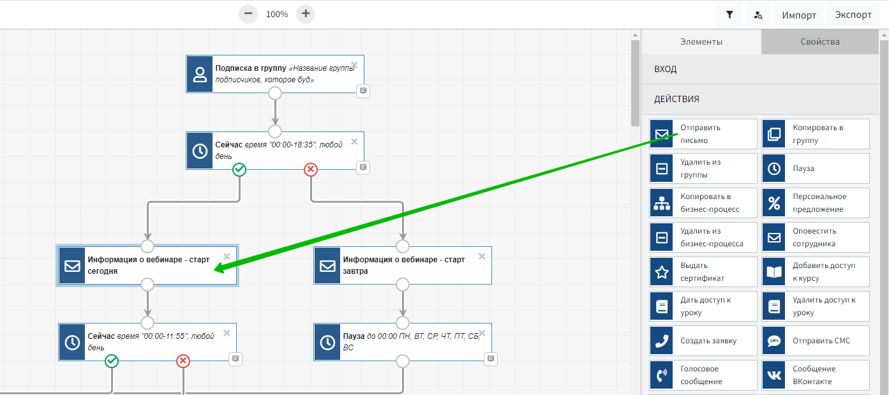
Task: Click the zoom in plus button
Action: (x=306, y=14)
